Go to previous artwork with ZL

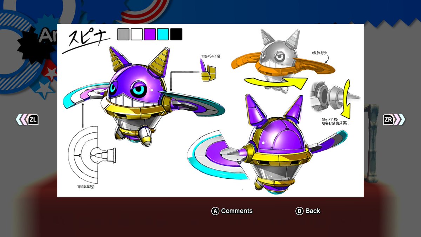pyautogui.click(x=27, y=119)
